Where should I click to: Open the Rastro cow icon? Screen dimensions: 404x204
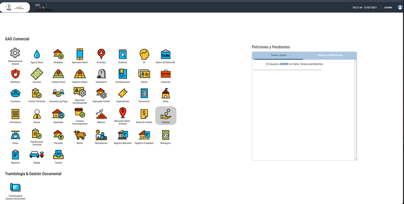coord(80,135)
